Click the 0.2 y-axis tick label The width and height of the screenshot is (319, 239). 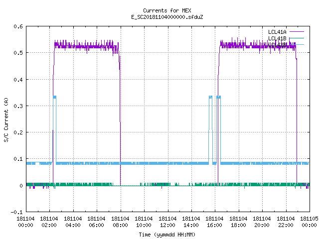[18, 132]
